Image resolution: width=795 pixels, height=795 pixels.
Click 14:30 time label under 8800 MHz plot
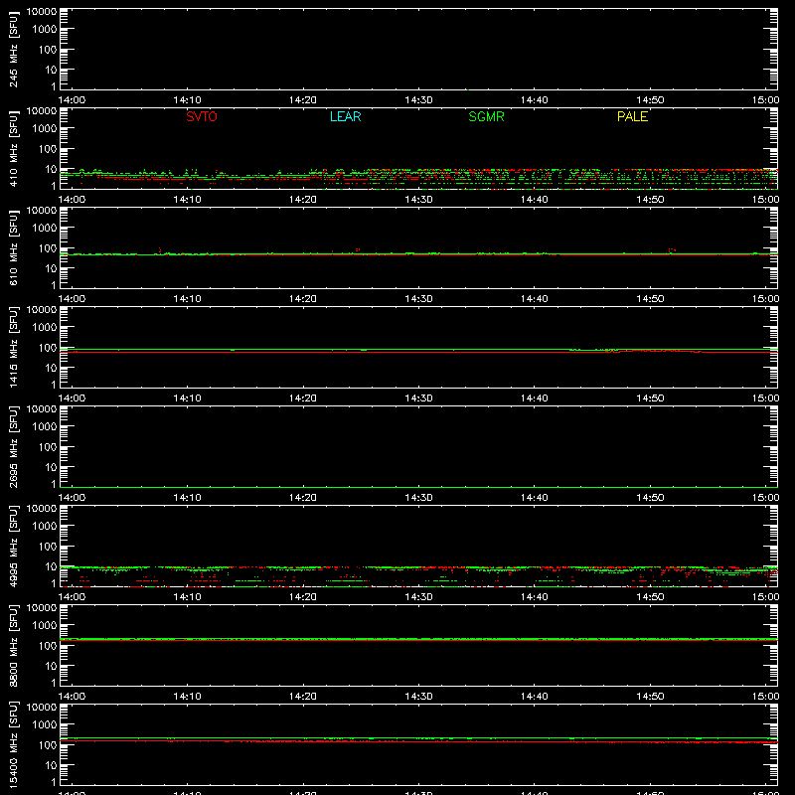pos(418,697)
